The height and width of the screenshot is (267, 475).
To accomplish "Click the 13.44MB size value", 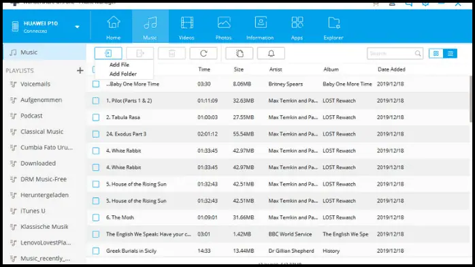I will point(244,251).
